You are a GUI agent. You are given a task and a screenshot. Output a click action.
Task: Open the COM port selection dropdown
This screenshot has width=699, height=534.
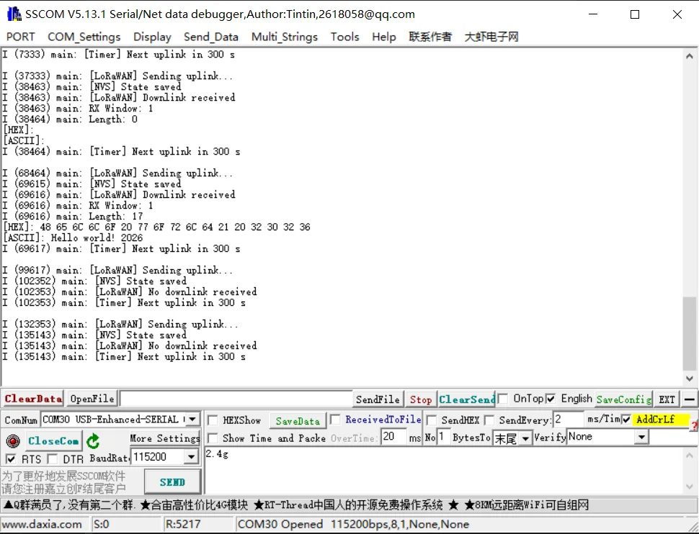pos(192,420)
